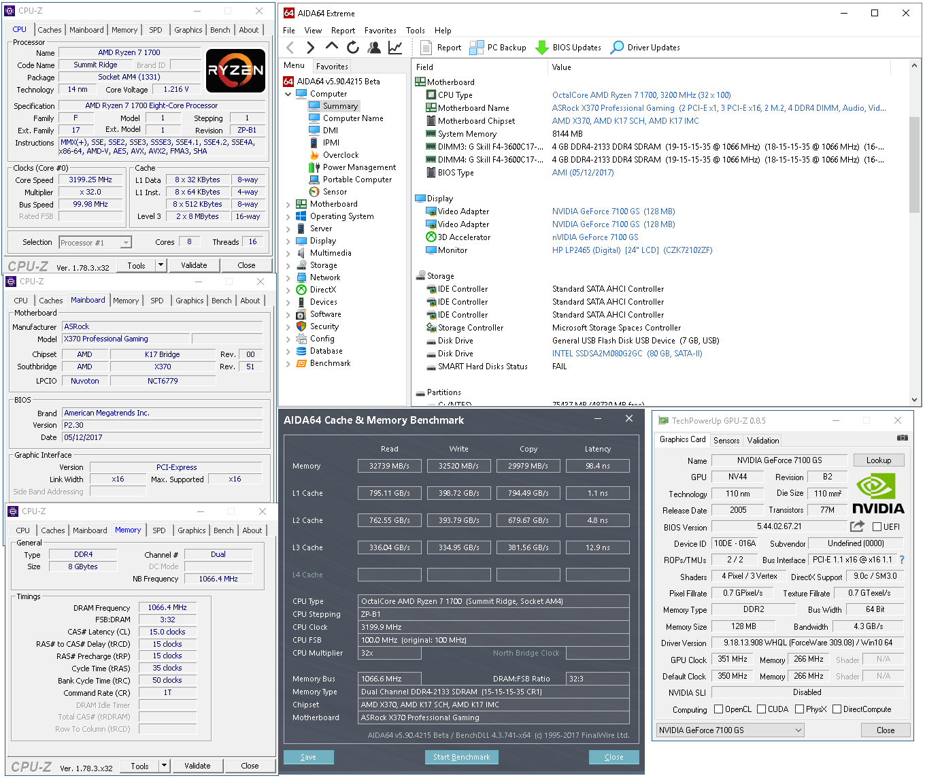Click the GPU-Z BIOS export share icon
The height and width of the screenshot is (778, 925).
pyautogui.click(x=857, y=526)
